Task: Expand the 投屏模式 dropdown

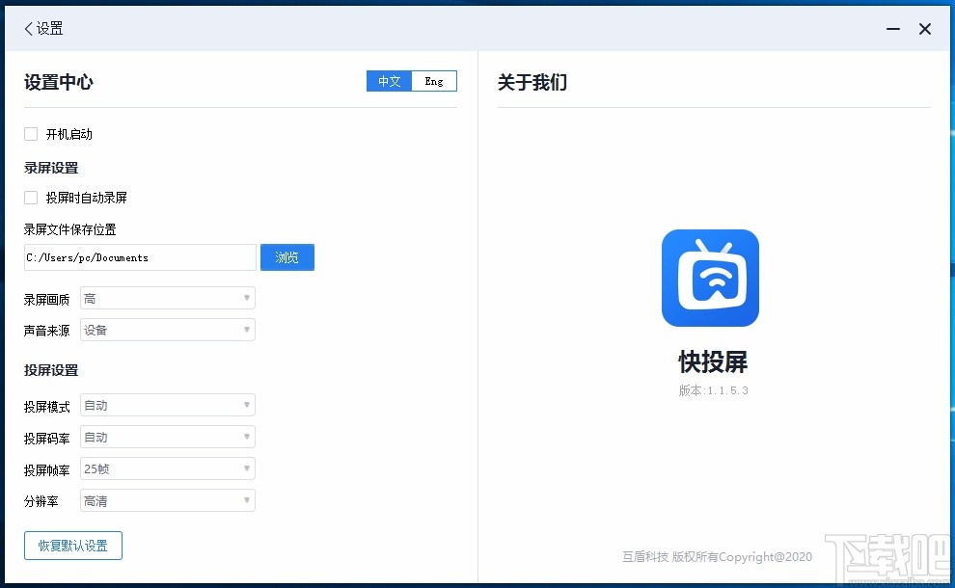Action: tap(168, 406)
